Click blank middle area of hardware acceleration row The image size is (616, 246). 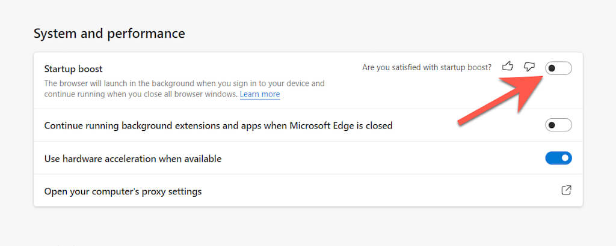373,159
